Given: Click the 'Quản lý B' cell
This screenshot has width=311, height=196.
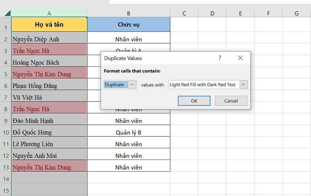Looking at the screenshot, I should (129, 132).
